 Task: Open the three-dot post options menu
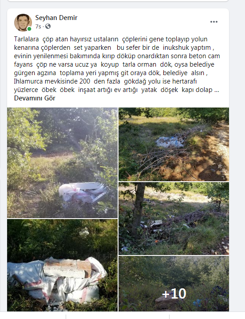coord(214,22)
